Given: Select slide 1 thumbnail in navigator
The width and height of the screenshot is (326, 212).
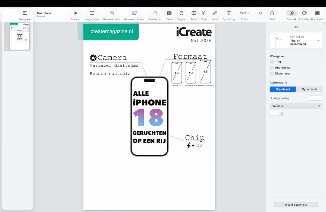Looking at the screenshot, I should [19, 36].
